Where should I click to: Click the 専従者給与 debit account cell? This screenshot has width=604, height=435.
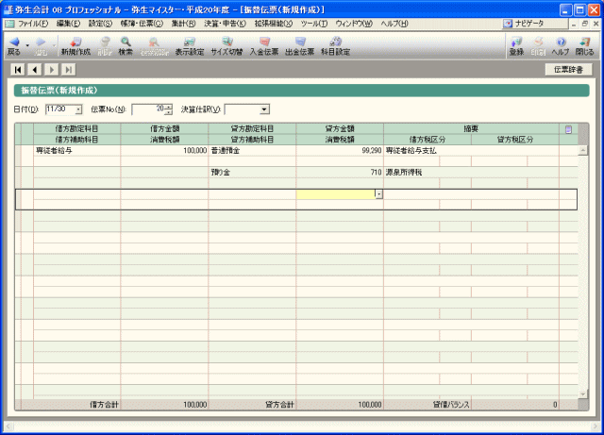[x=75, y=150]
